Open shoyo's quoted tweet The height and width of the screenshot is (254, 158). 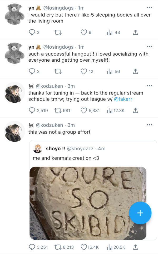click(92, 153)
